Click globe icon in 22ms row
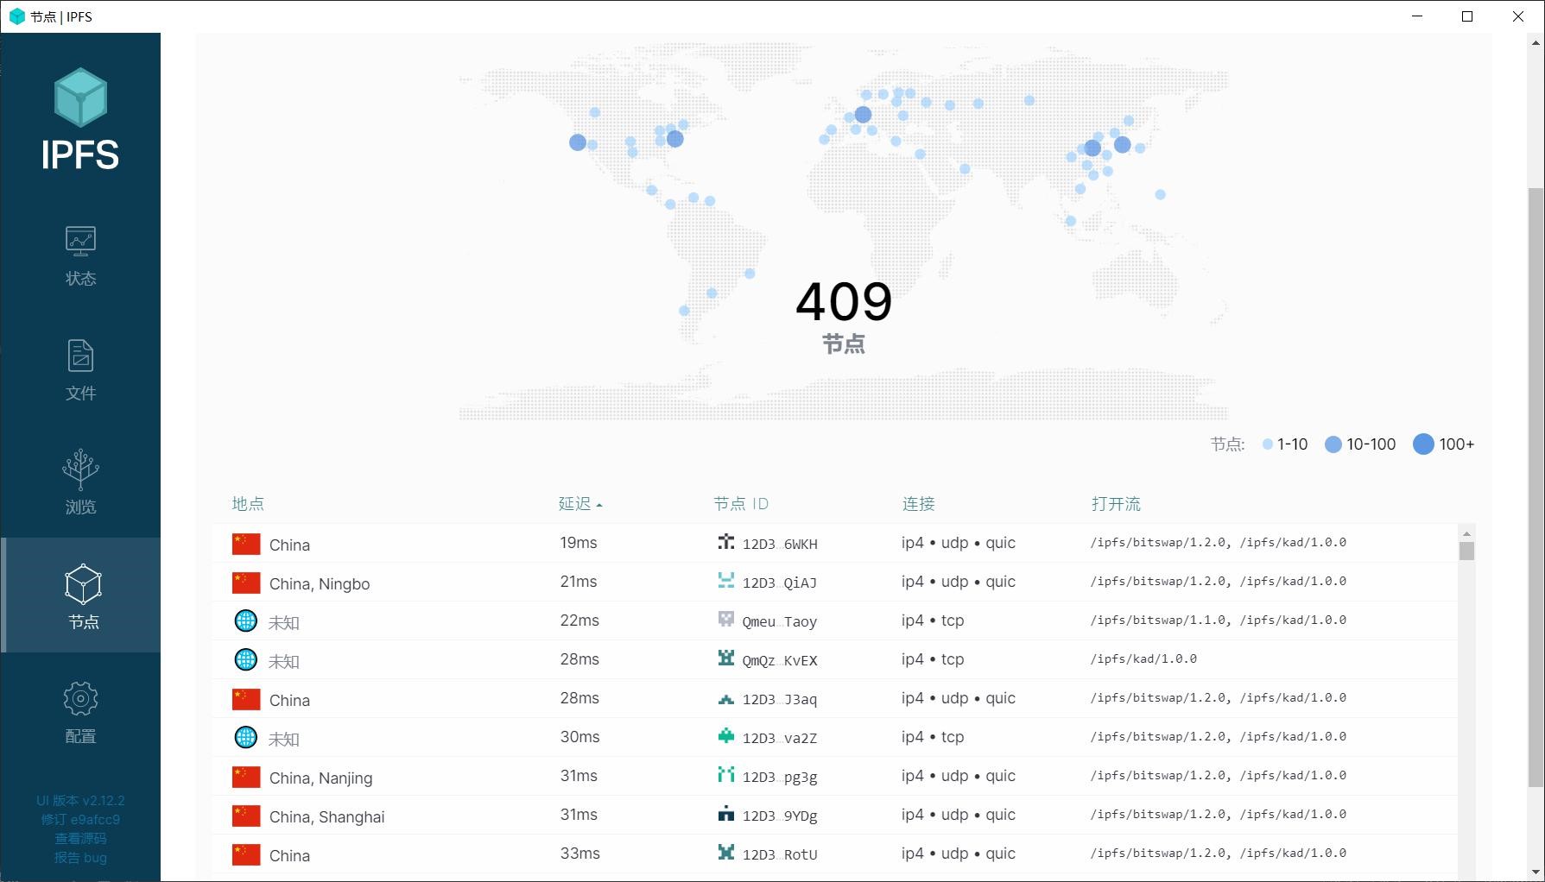1545x882 pixels. point(246,621)
